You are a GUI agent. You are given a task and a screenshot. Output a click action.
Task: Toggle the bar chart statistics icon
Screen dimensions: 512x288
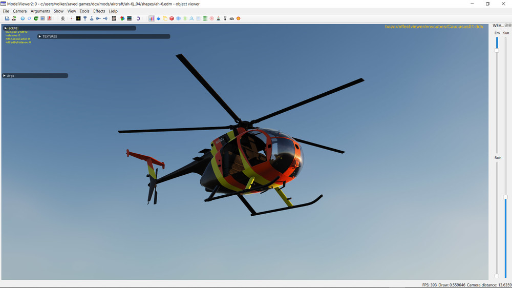click(152, 18)
